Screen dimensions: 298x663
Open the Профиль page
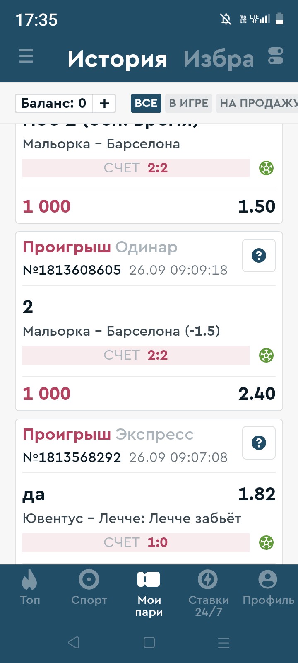[268, 586]
